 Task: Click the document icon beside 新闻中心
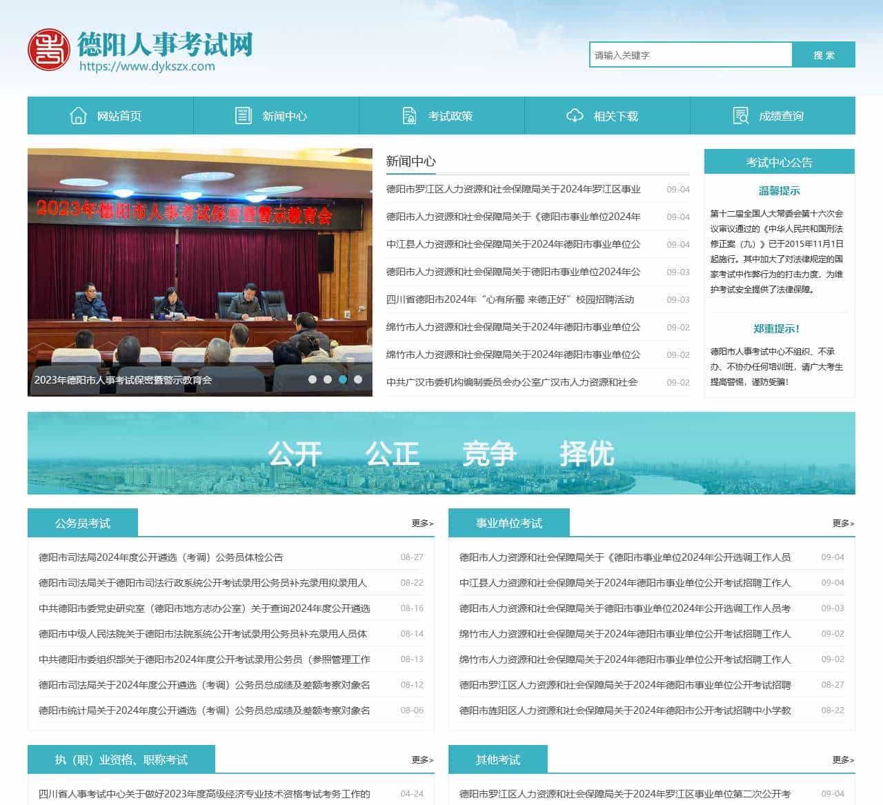pyautogui.click(x=243, y=115)
